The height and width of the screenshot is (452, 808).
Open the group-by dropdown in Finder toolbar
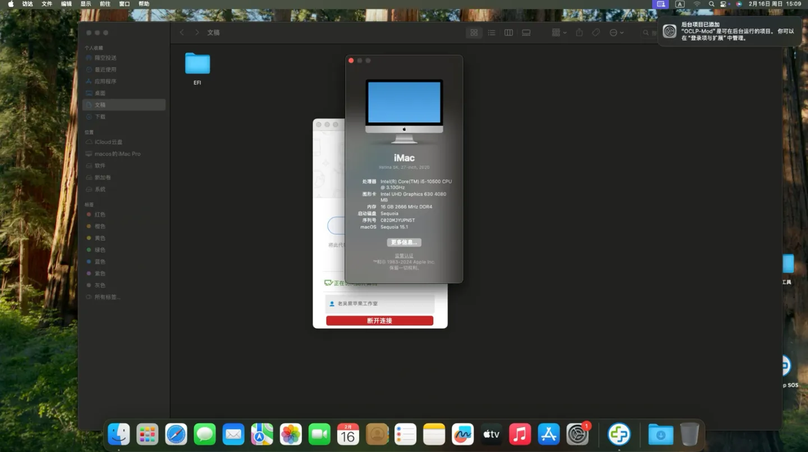(559, 33)
